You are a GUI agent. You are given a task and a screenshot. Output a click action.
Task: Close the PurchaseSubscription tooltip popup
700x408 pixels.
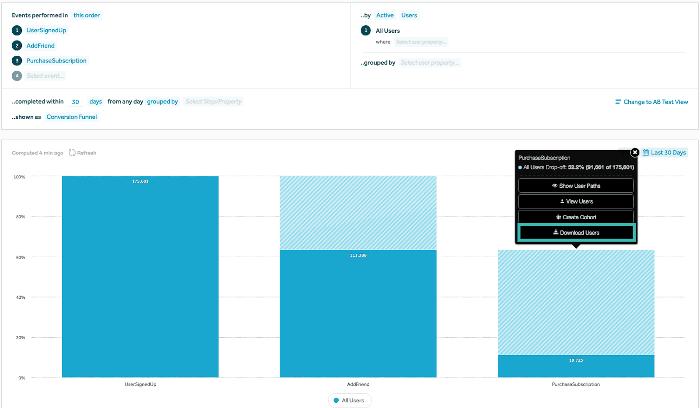(634, 152)
